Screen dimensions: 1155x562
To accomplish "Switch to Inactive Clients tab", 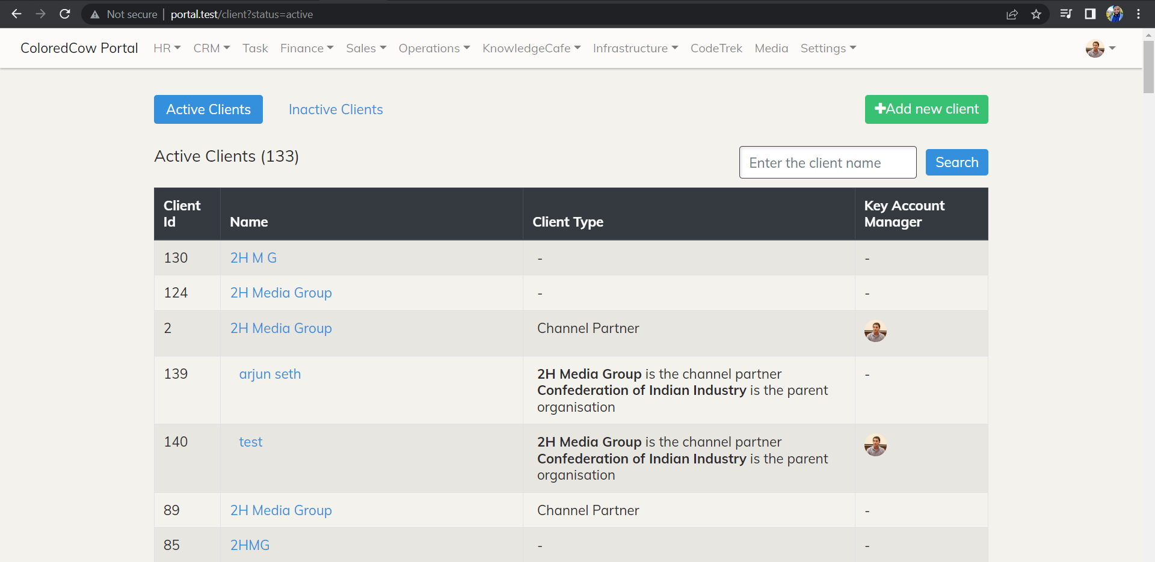I will coord(335,109).
